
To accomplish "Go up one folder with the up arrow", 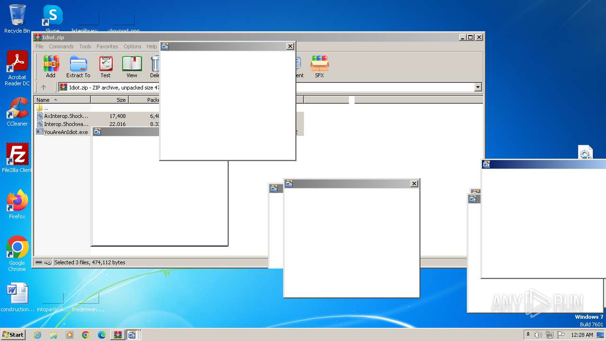I will point(44,87).
